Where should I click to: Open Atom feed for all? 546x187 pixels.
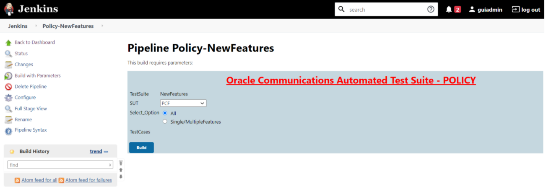tap(39, 180)
